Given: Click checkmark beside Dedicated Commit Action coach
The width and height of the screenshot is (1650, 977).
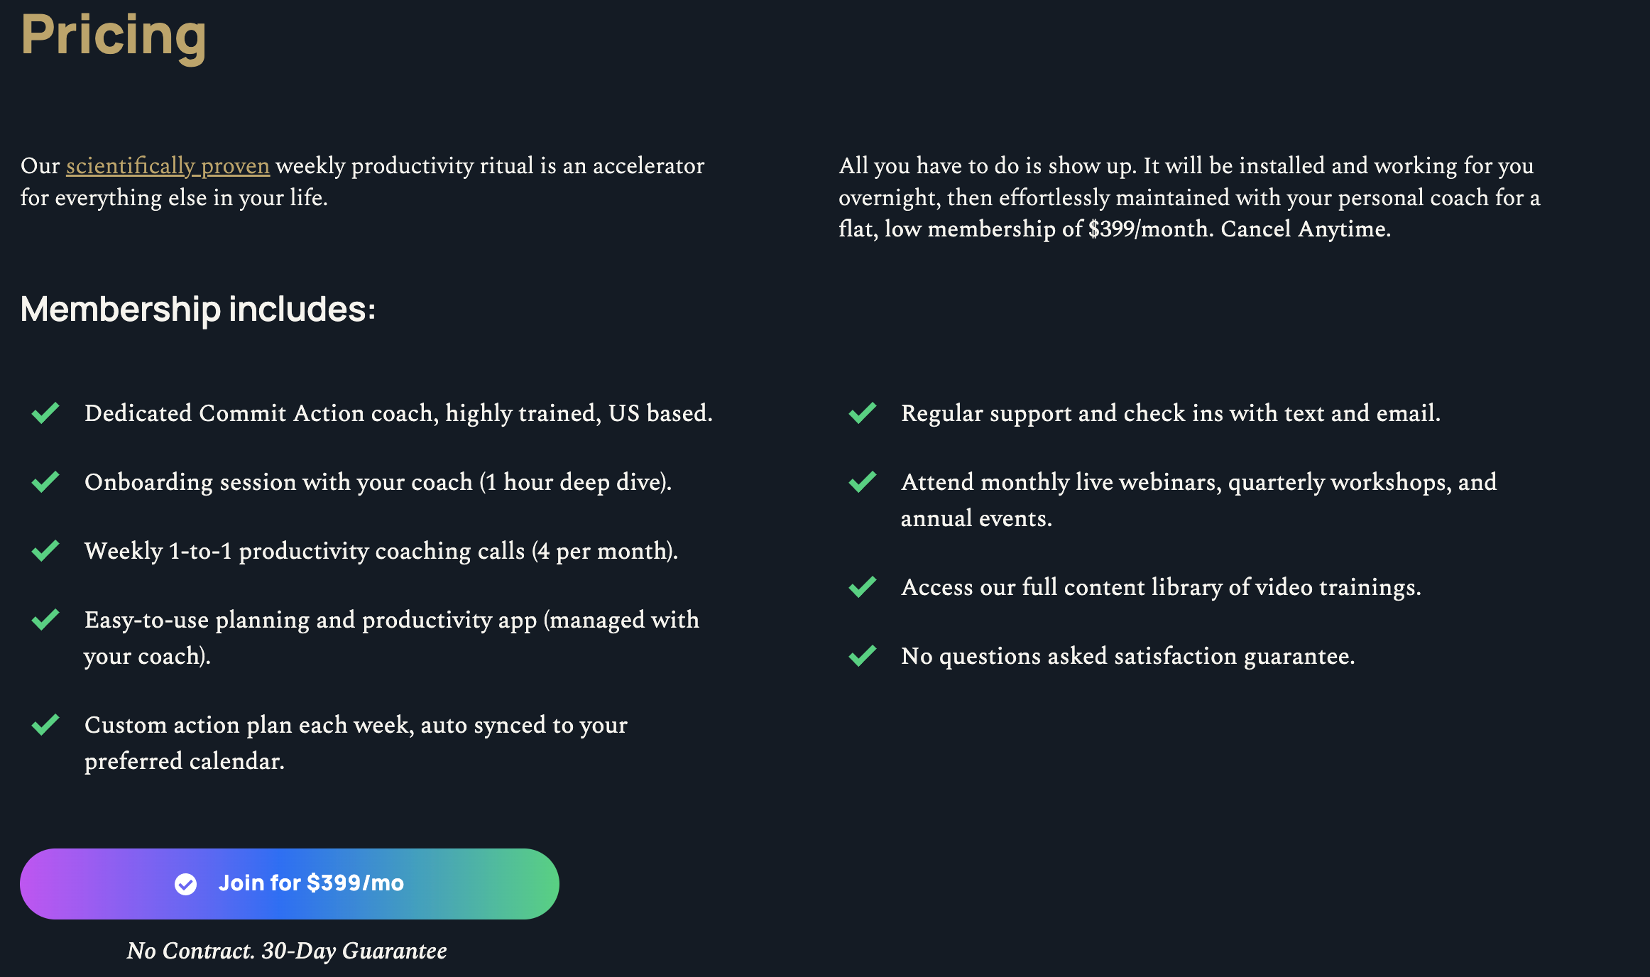Looking at the screenshot, I should click(45, 413).
